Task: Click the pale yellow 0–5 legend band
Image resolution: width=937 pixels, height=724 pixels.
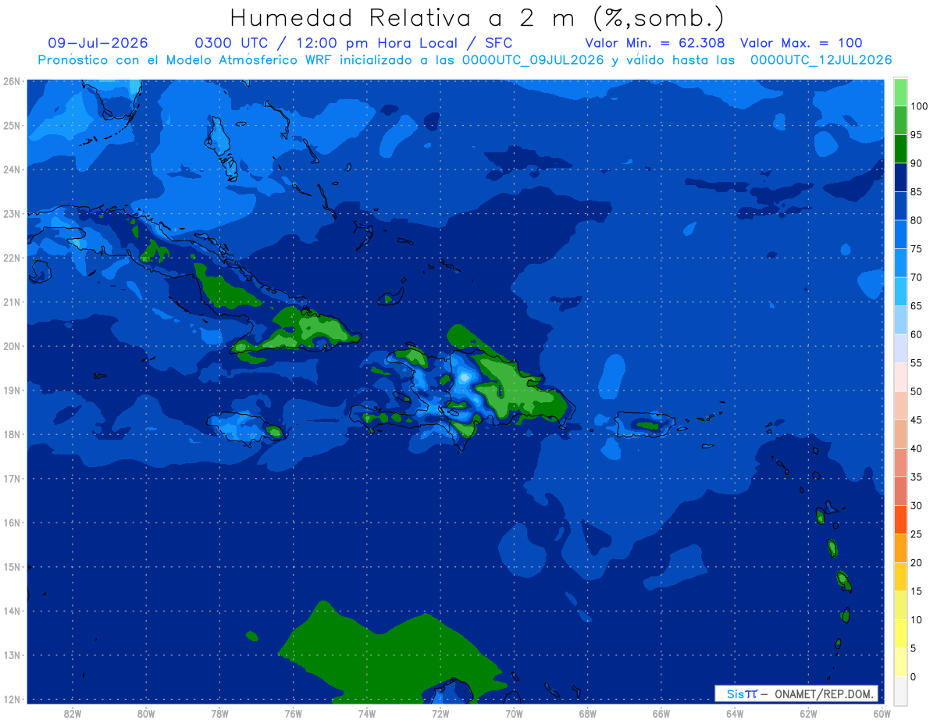Action: 900,662
